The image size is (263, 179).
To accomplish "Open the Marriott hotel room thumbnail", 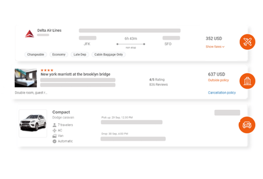I will pyautogui.click(x=26, y=78).
